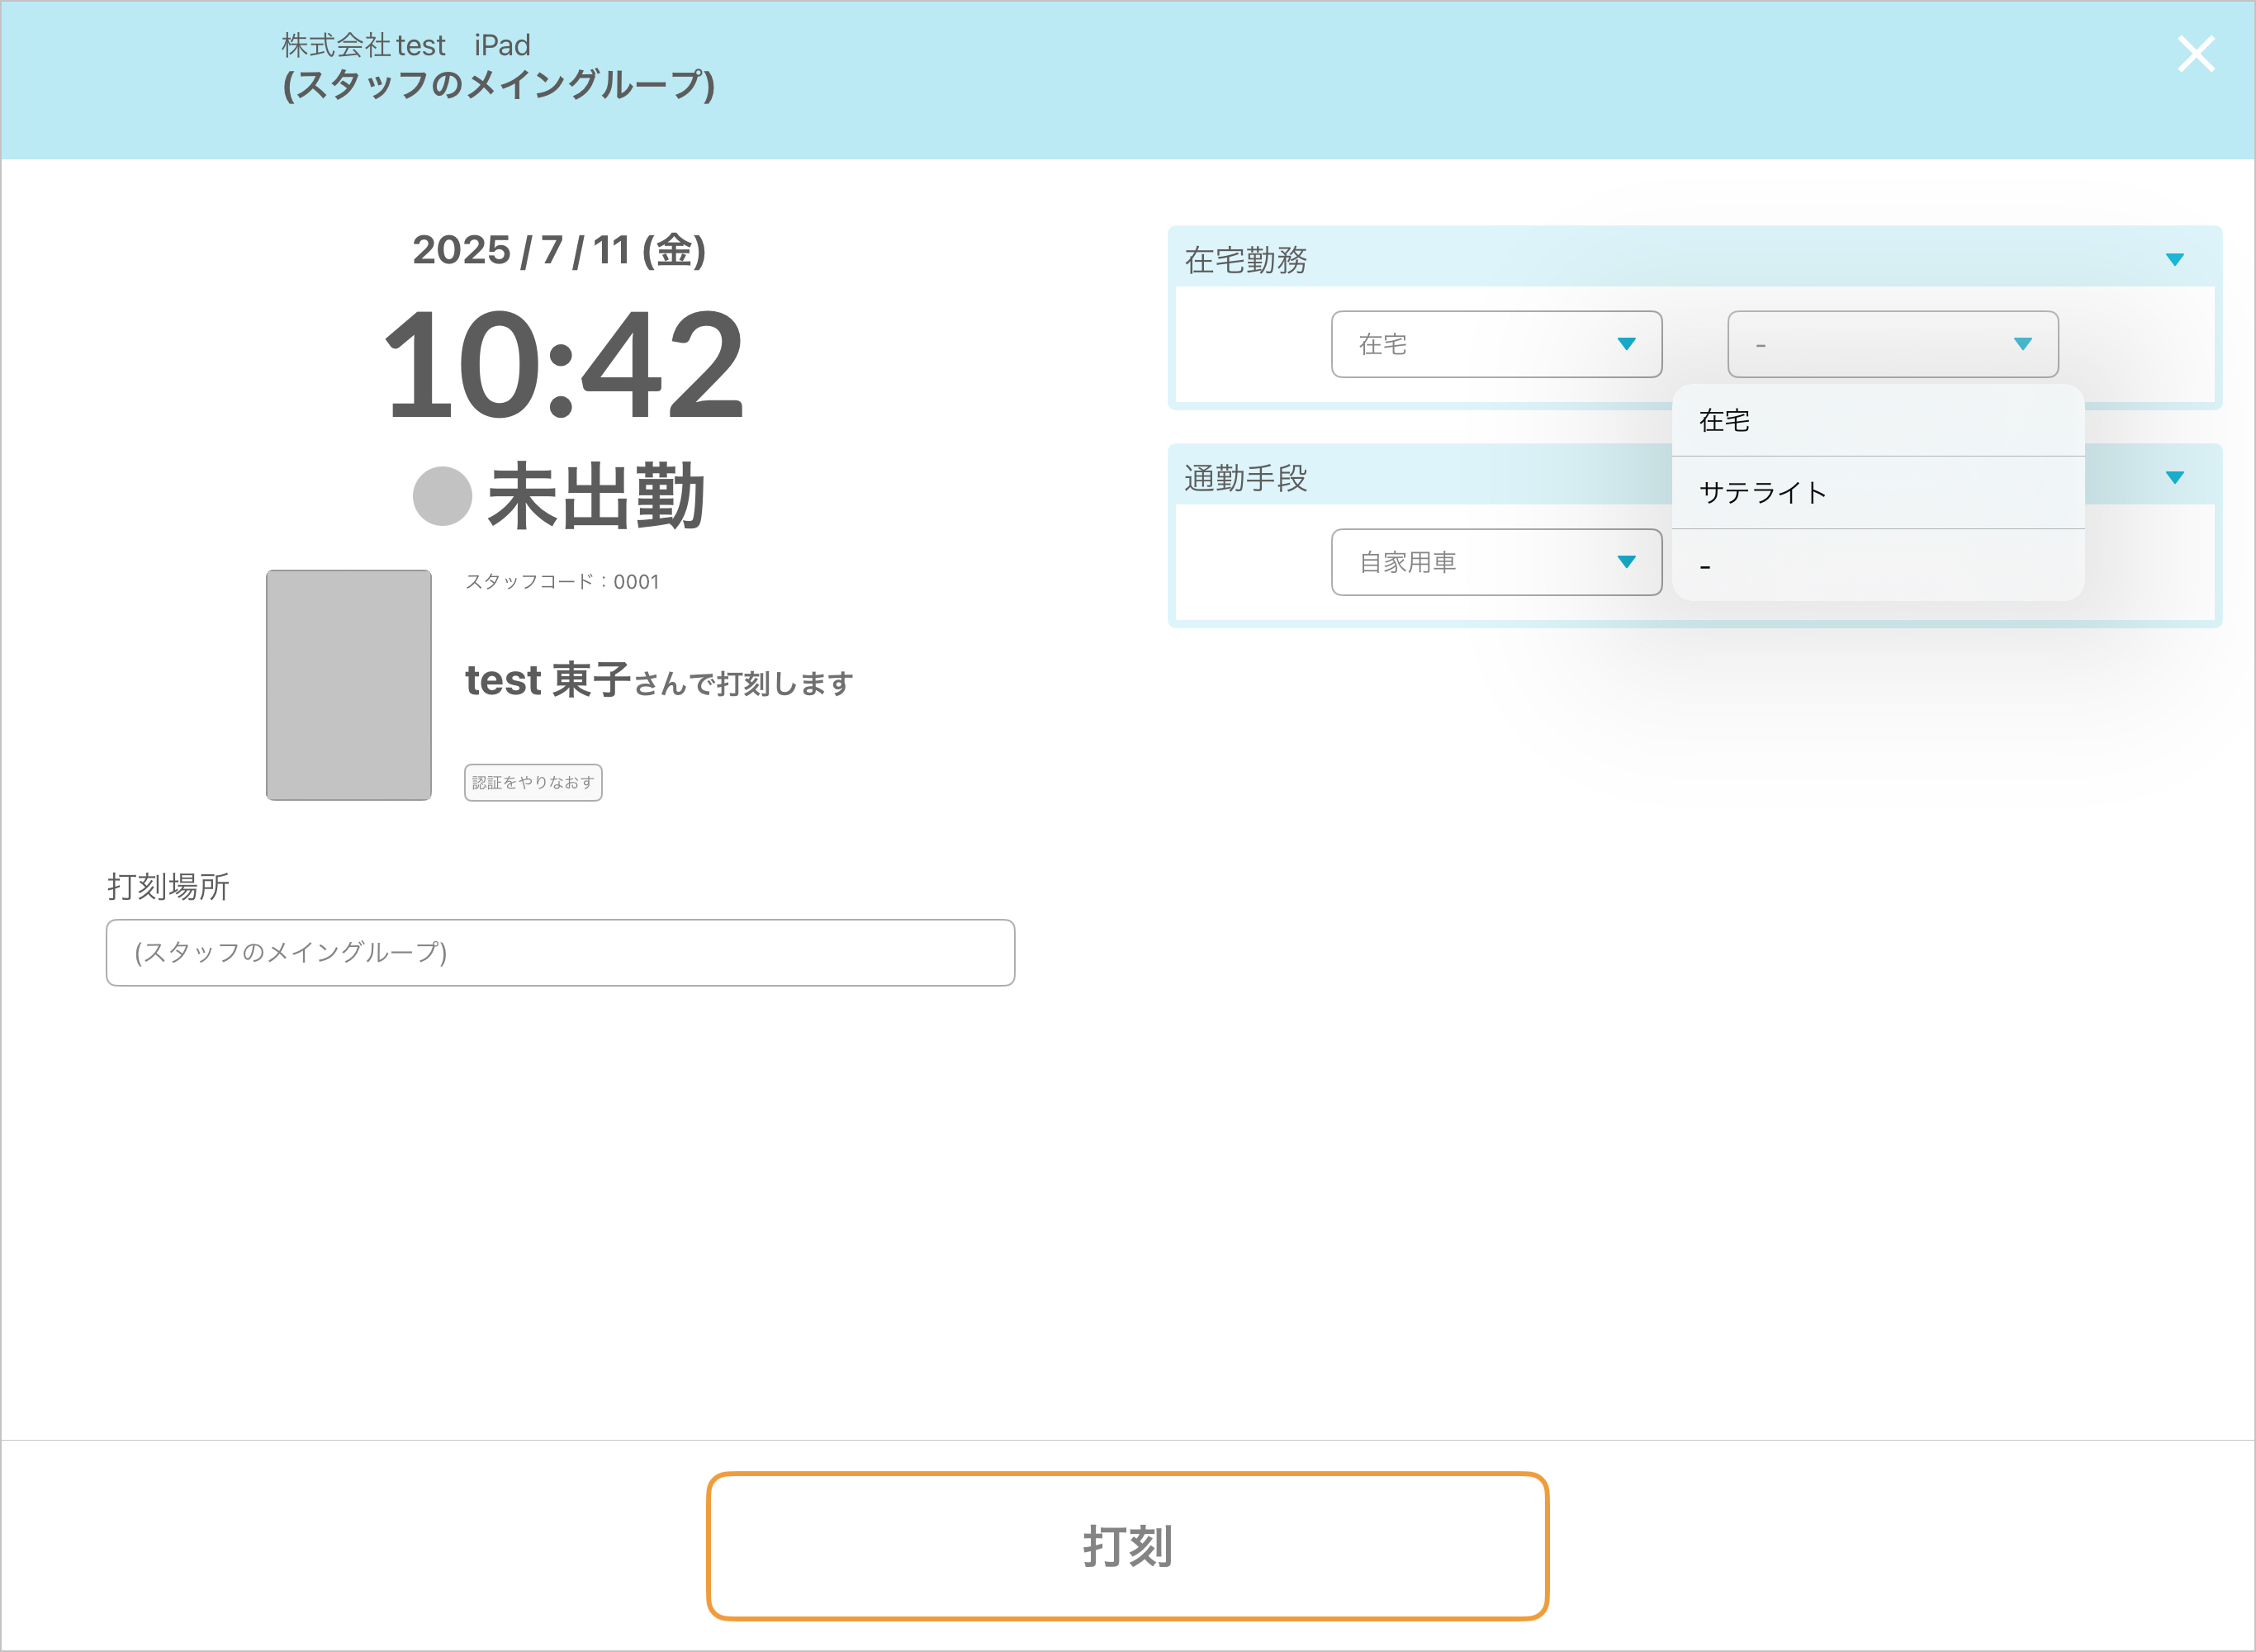
Task: Collapse the 通勤手段 section arrow
Action: 2174,478
